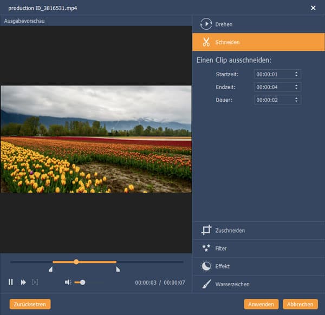Click the timeline playhead knob
Viewport: 325px width, 315px height.
tap(76, 262)
